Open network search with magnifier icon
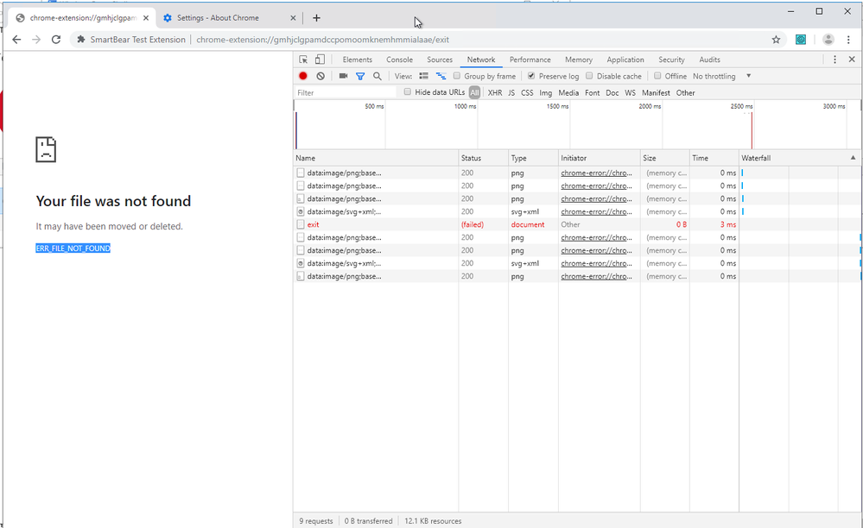 pyautogui.click(x=378, y=76)
